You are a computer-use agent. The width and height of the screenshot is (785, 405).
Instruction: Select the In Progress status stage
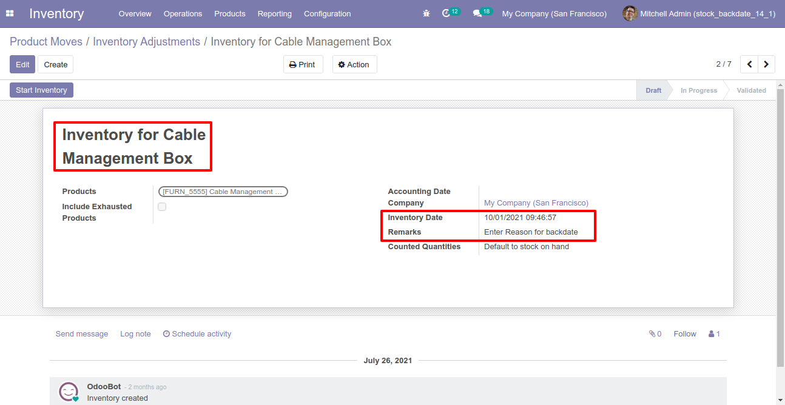pyautogui.click(x=698, y=90)
